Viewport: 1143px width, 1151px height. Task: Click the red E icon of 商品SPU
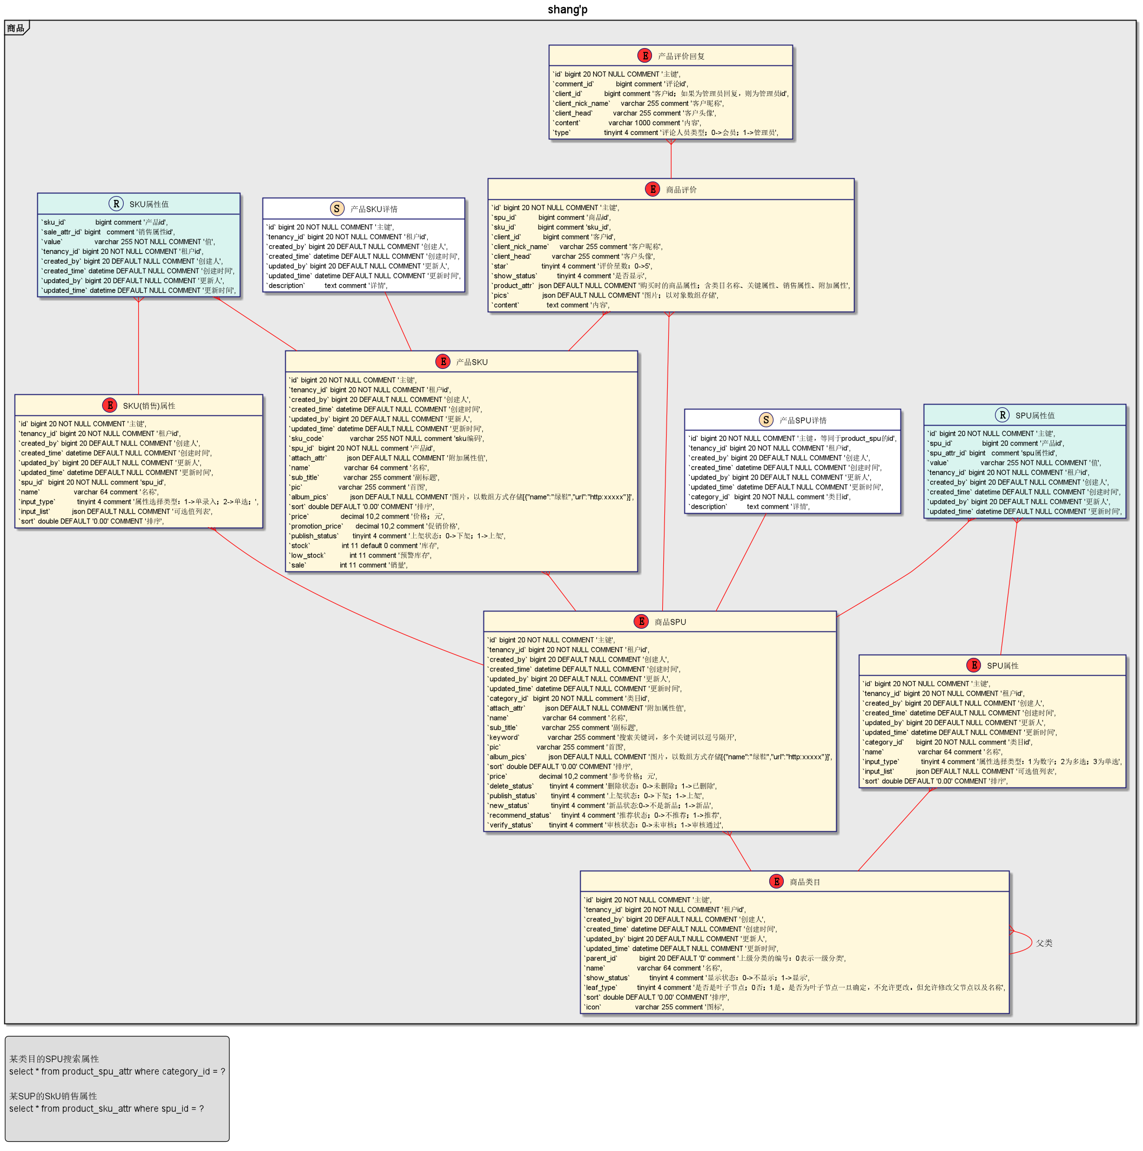tap(641, 621)
